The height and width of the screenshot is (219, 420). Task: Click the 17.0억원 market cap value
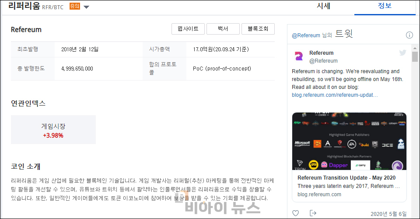click(221, 49)
